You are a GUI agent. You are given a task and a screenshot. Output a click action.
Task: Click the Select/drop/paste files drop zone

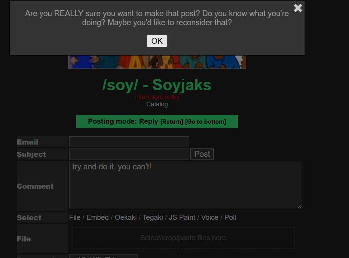[x=183, y=238]
